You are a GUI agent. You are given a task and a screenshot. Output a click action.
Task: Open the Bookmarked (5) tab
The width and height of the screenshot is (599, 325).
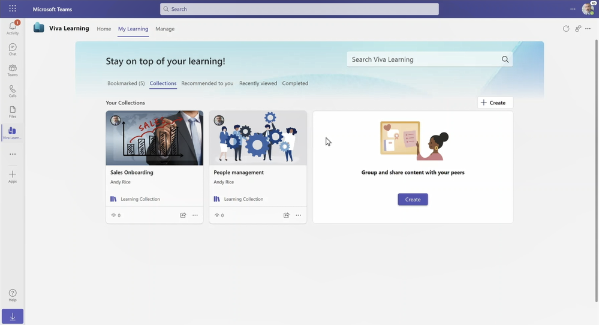click(x=126, y=83)
